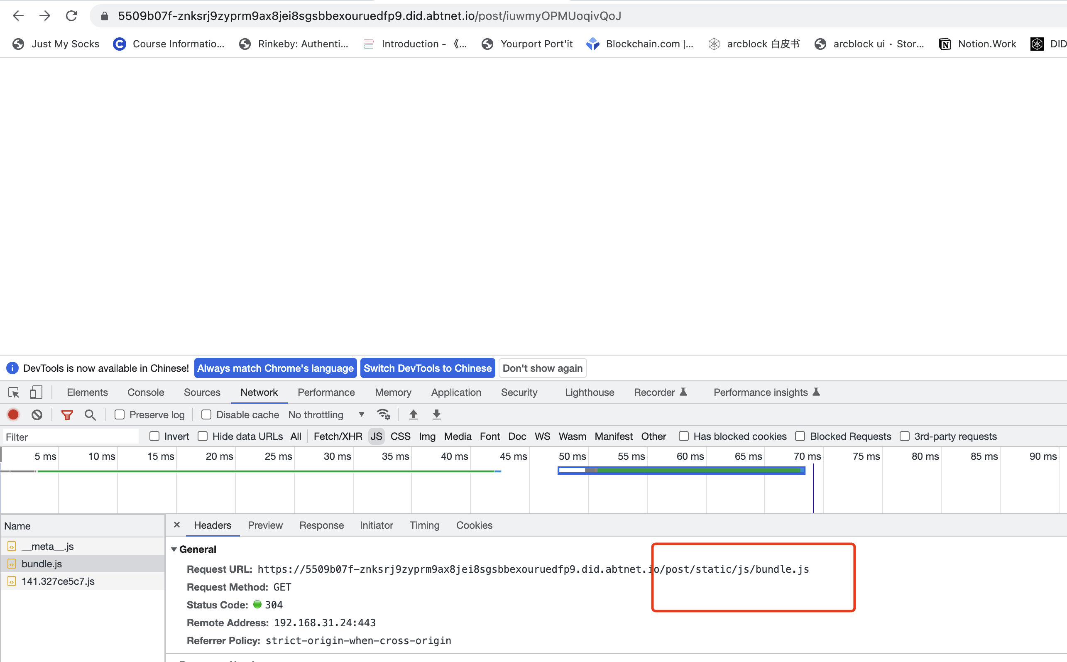Check the Invert filter option
The image size is (1067, 662).
click(154, 436)
